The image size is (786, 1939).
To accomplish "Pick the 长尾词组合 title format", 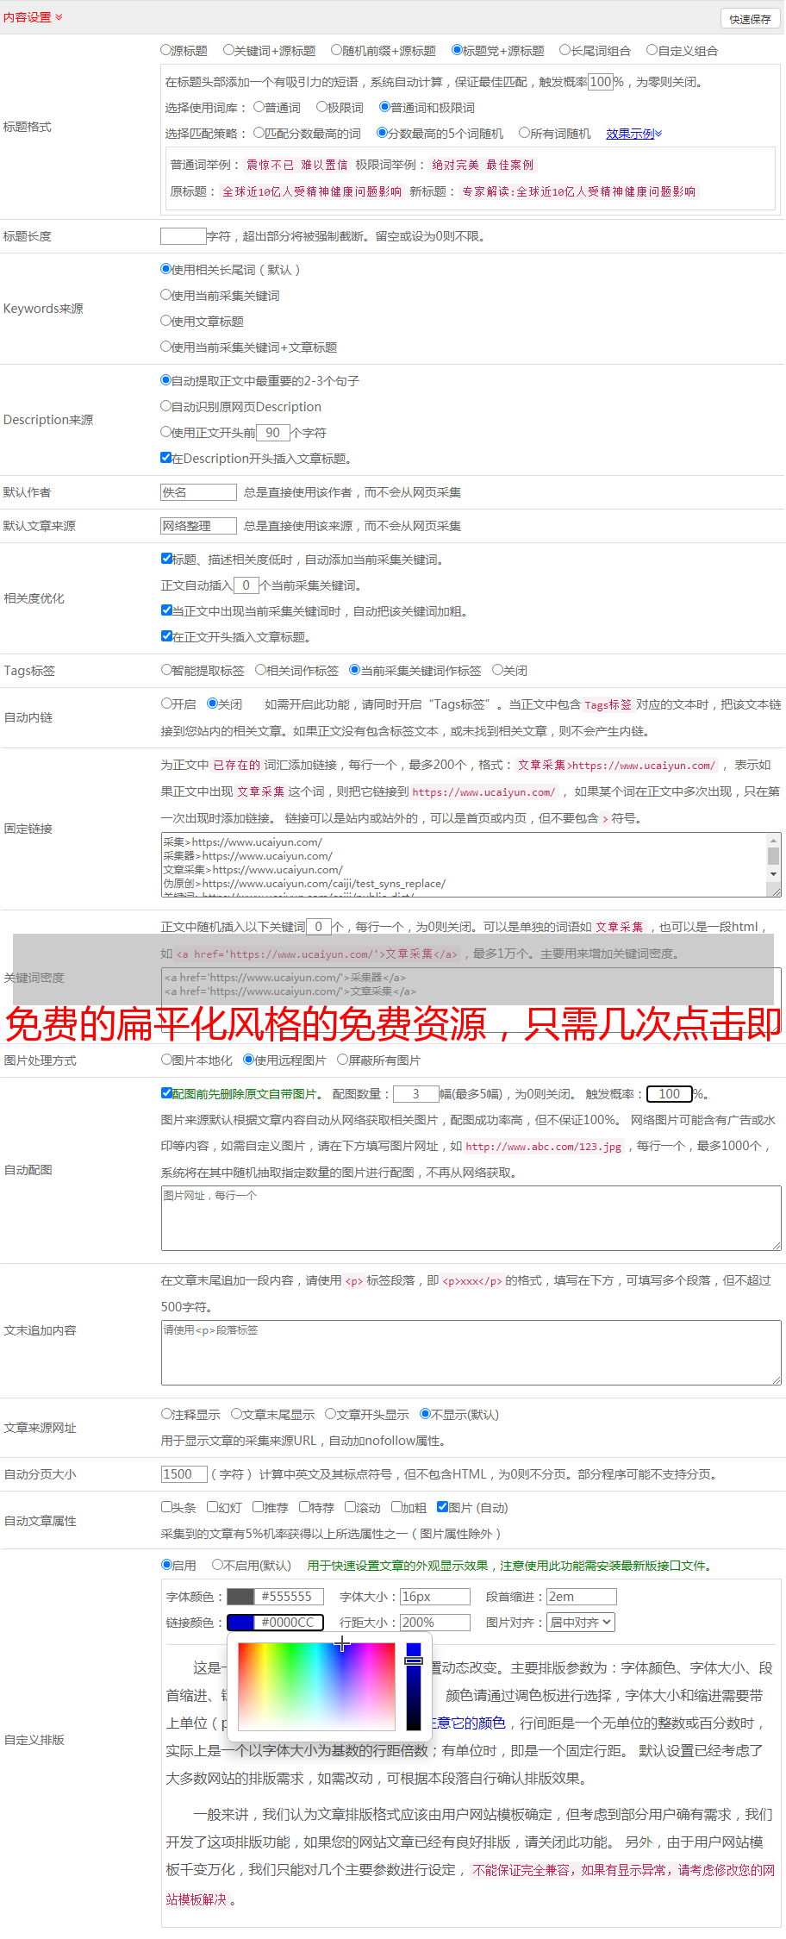I will click(x=565, y=50).
